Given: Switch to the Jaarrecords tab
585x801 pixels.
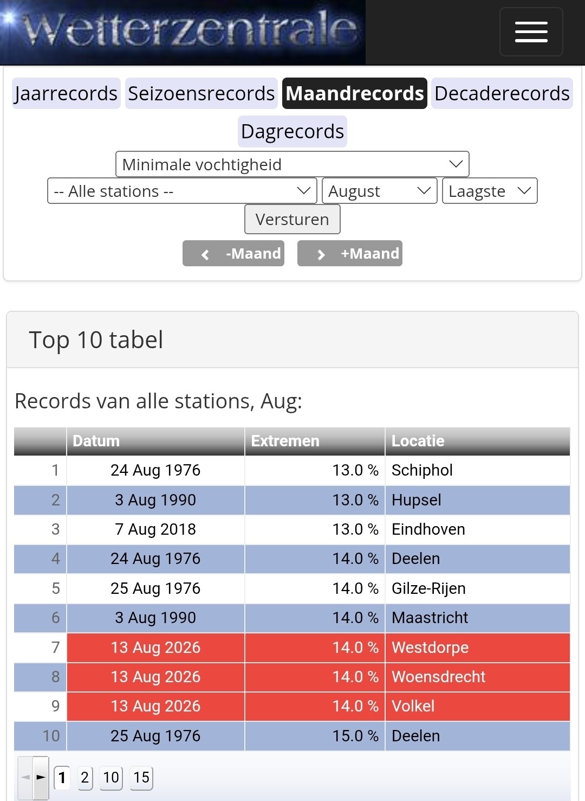Looking at the screenshot, I should [66, 93].
